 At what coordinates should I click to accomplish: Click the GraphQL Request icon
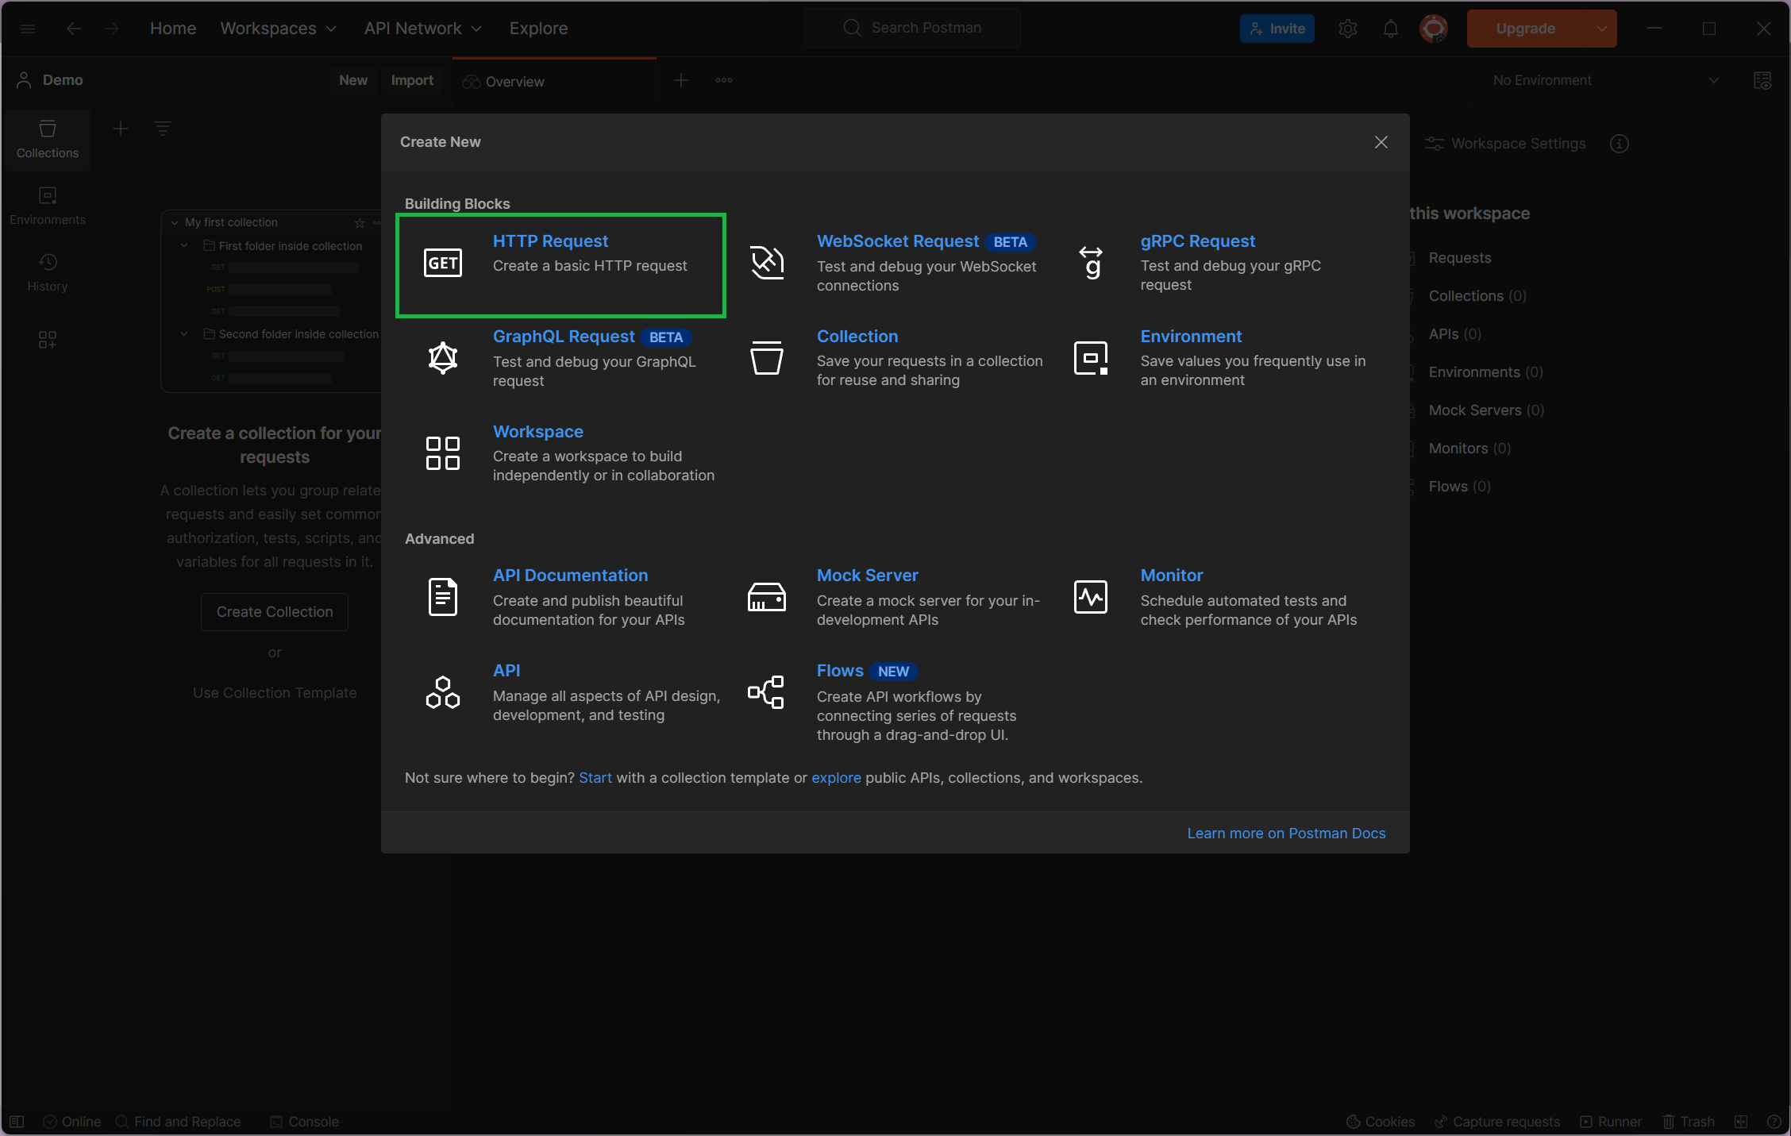click(443, 358)
